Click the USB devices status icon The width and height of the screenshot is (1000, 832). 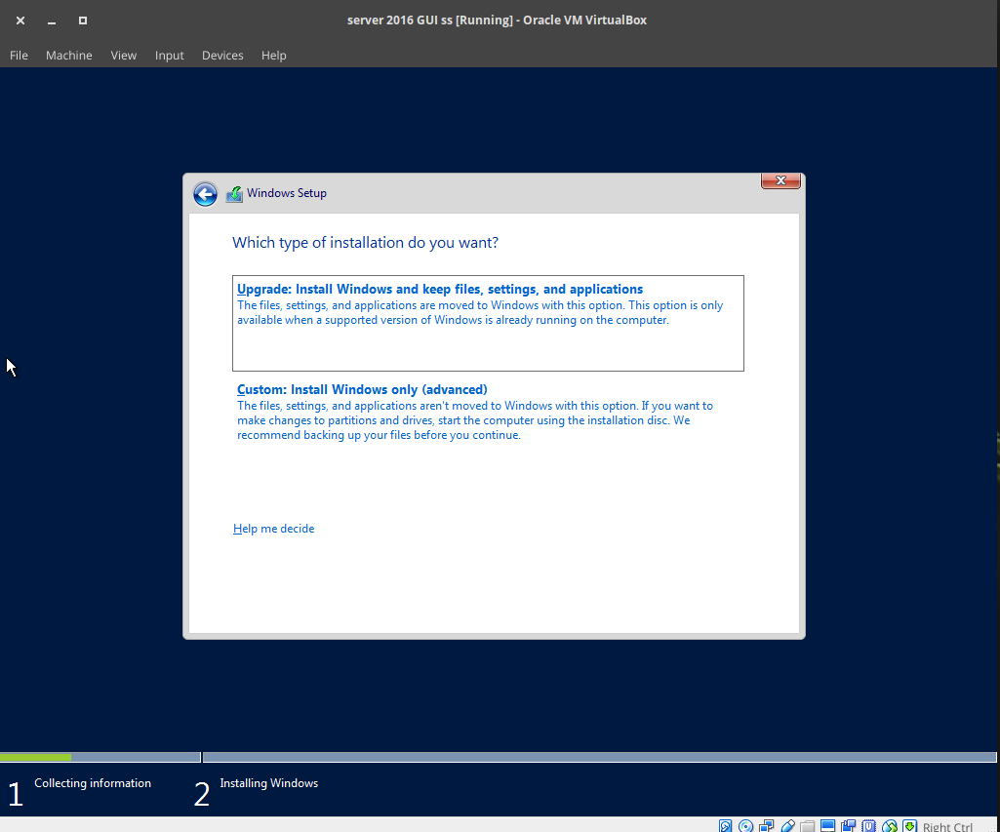click(787, 826)
